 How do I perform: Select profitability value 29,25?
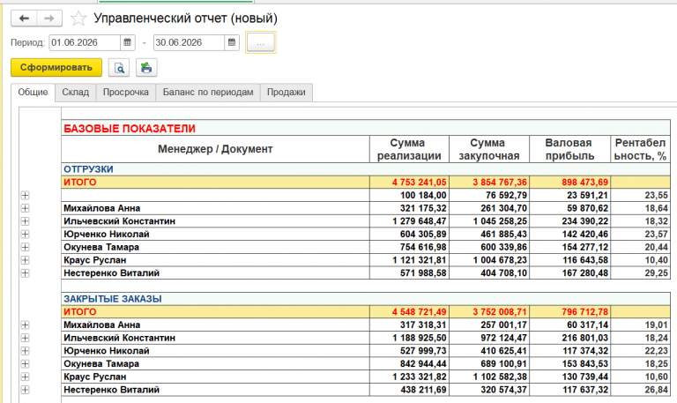(640, 273)
